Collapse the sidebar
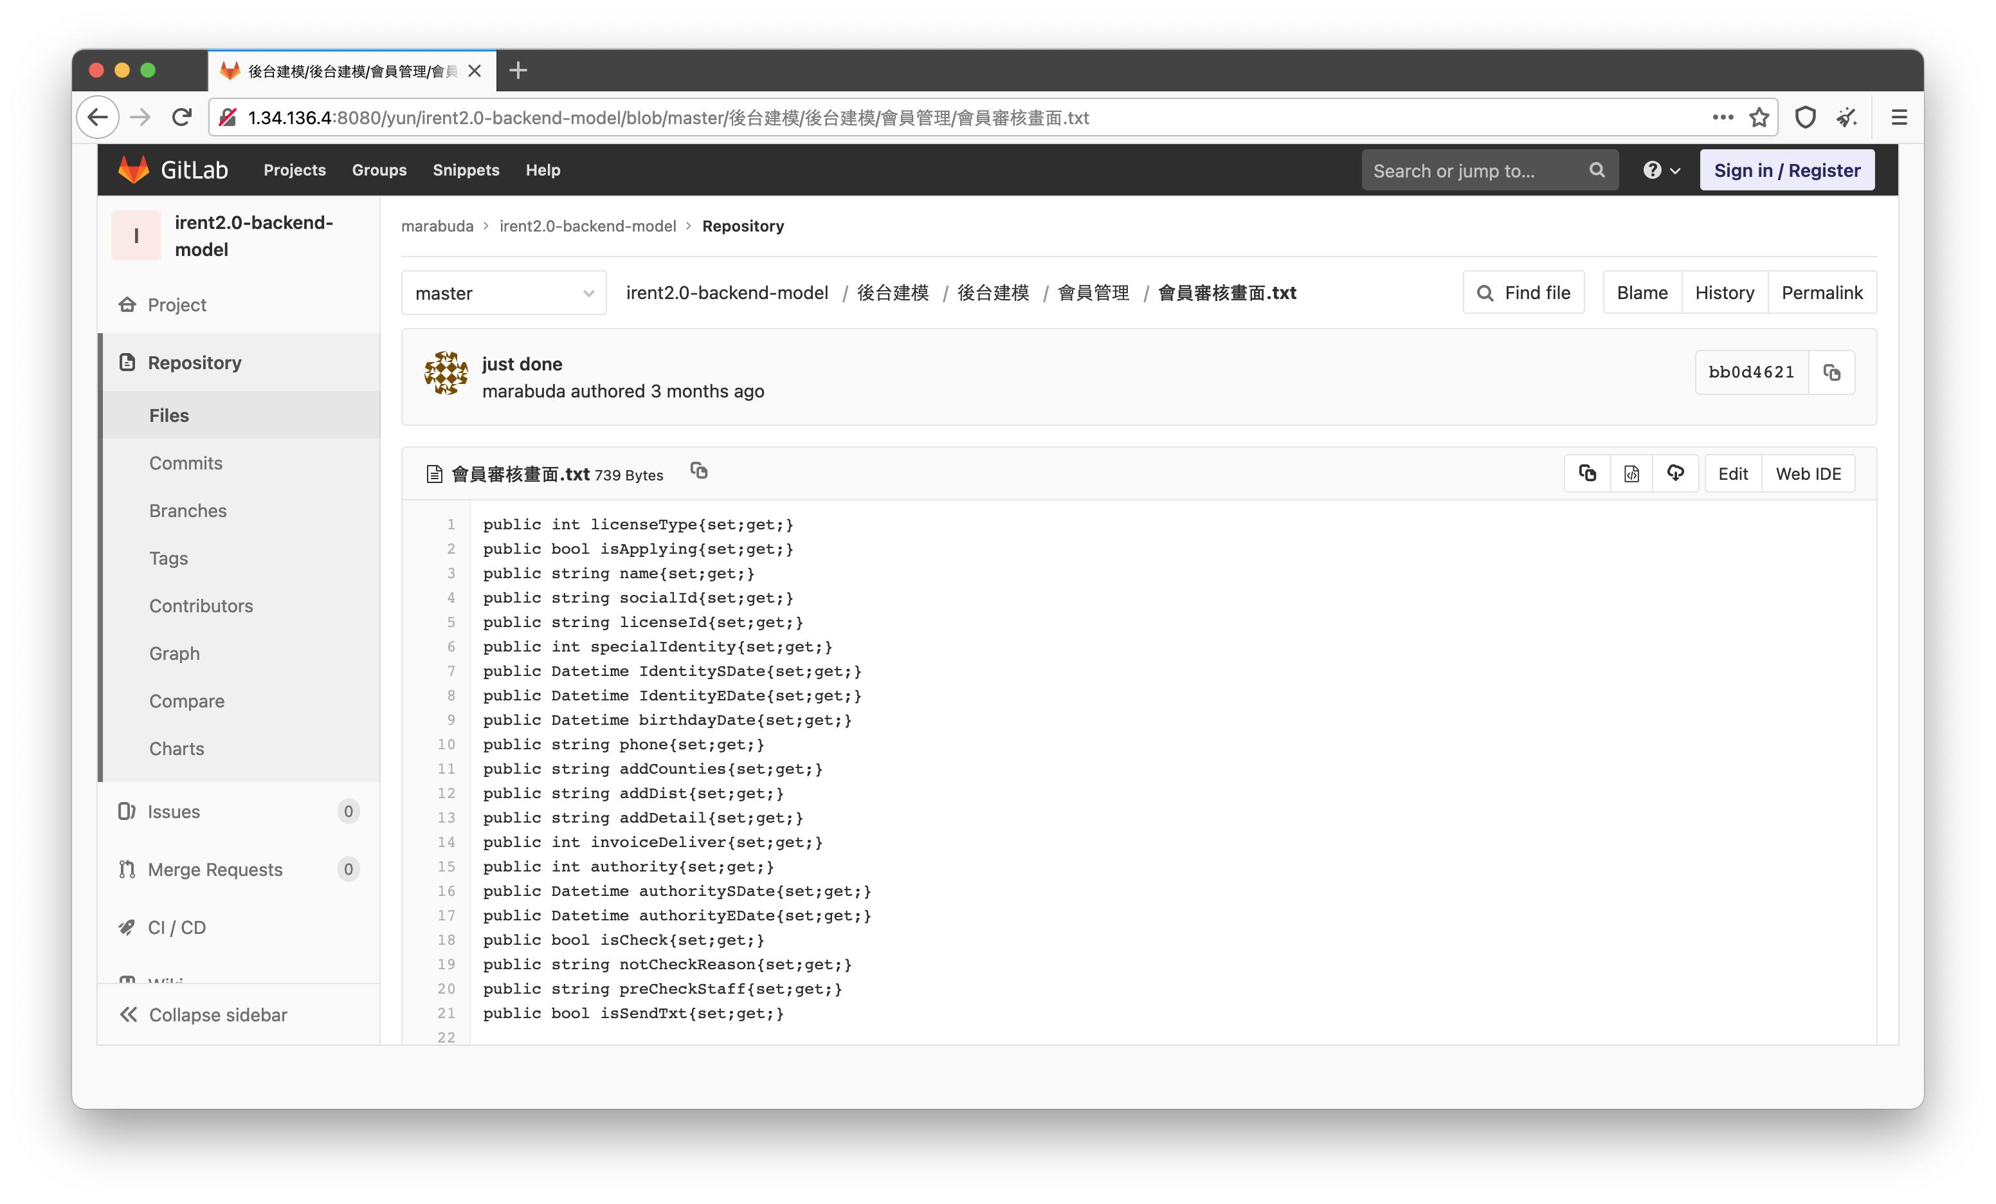1996x1204 pixels. click(239, 1014)
